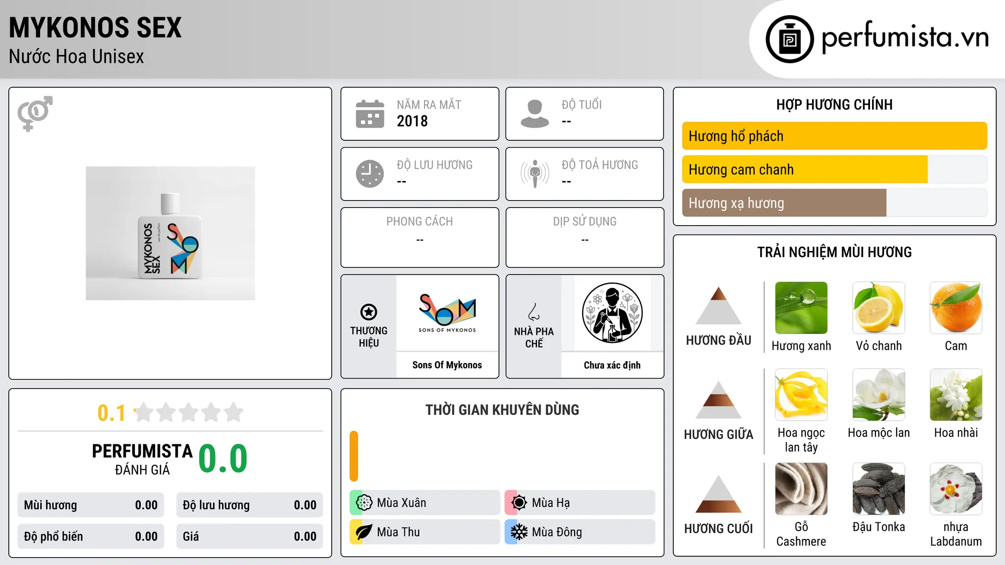Click the Mùa Thu leaf icon
1005x565 pixels.
pyautogui.click(x=364, y=532)
